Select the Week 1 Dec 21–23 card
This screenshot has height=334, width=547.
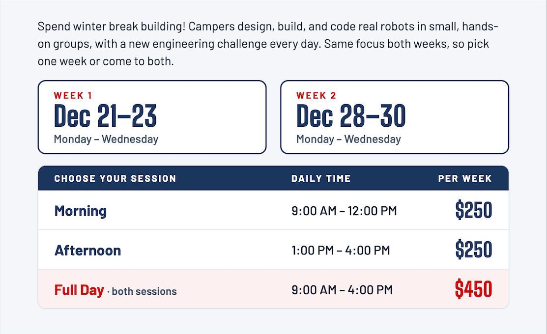click(152, 117)
